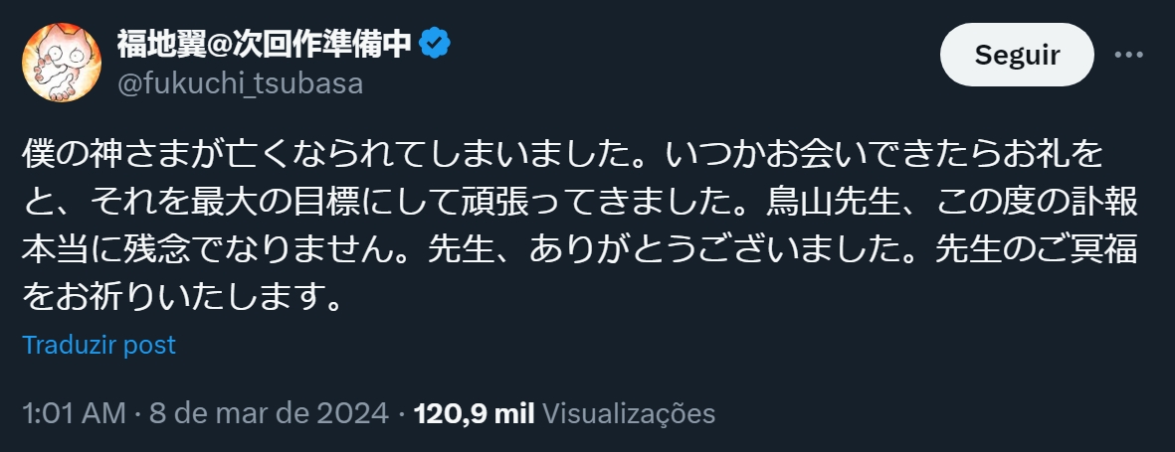The height and width of the screenshot is (452, 1175).
Task: Open display name 福地翼@次回作準備中
Action: click(x=264, y=44)
